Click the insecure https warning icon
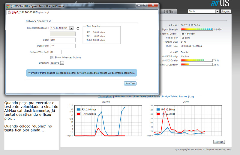The width and height of the screenshot is (240, 155). click(10, 12)
